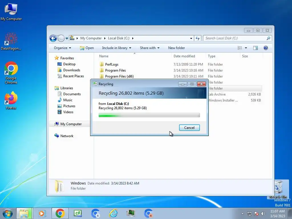Change your view icon button

(240, 48)
